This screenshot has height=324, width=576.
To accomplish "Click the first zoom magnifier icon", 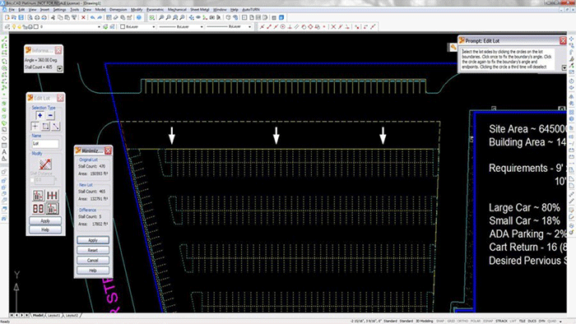I will [x=161, y=17].
